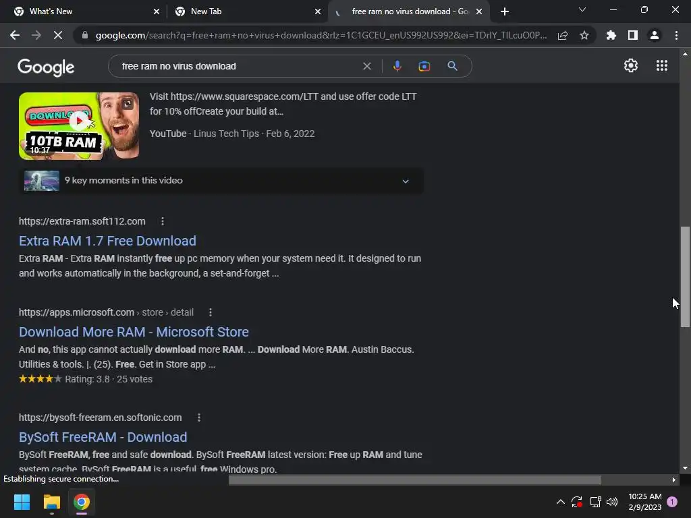Open the Chrome profile menu
Screen dimensions: 691x518
point(655,35)
